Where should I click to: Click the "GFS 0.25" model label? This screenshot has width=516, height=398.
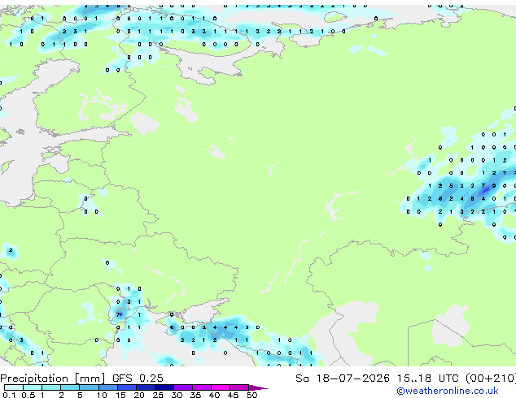138,379
